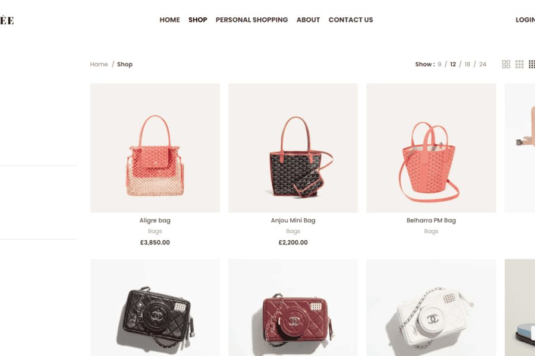Open the HOME menu item
This screenshot has width=535, height=356.
[169, 20]
